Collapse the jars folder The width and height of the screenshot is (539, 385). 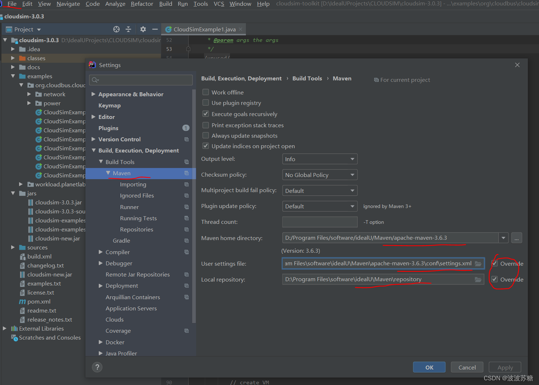click(13, 193)
